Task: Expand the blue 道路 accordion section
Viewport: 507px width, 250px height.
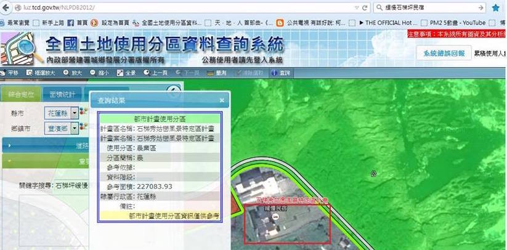Action: click(x=46, y=145)
